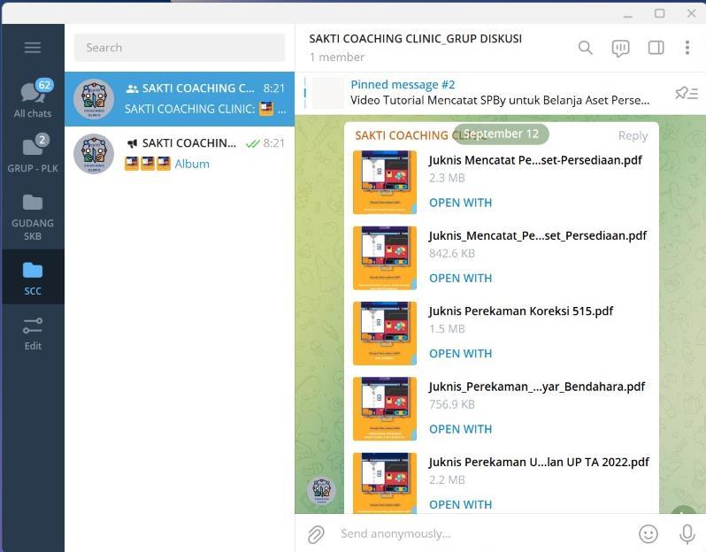Click file name Juknis Perekaman Koreksi 515.pdf
The image size is (706, 552).
(520, 311)
